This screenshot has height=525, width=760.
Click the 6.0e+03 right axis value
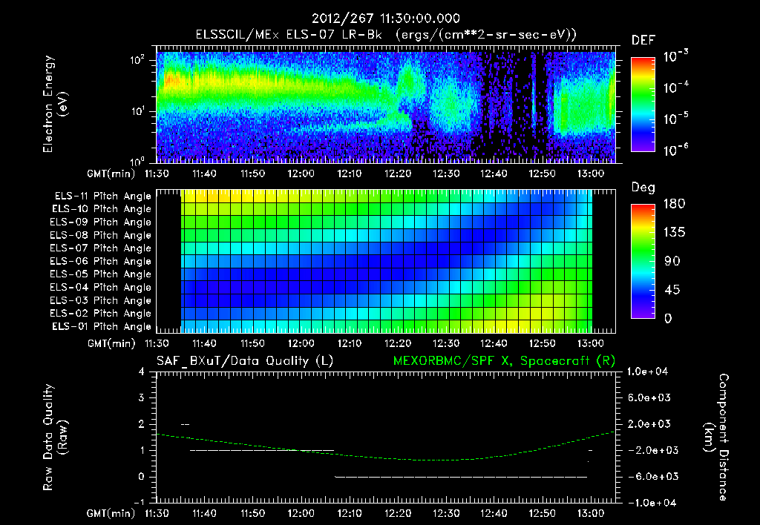click(649, 398)
